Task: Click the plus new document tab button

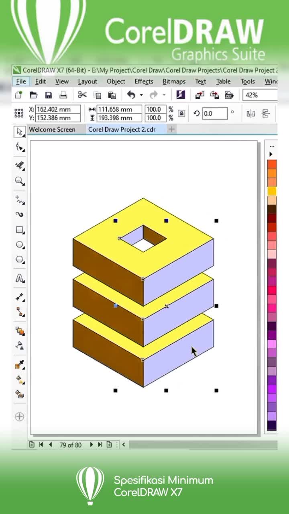Action: click(171, 129)
